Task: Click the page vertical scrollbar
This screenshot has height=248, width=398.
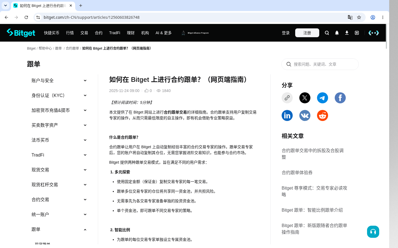Action: tap(386, 36)
